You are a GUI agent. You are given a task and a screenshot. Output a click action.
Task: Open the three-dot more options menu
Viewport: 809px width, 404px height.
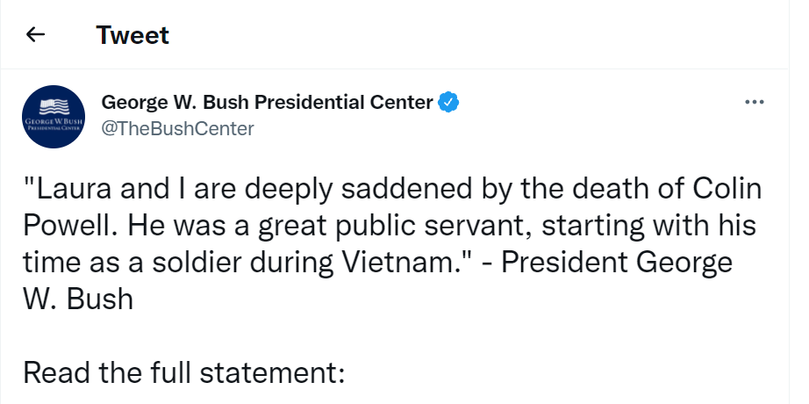754,103
